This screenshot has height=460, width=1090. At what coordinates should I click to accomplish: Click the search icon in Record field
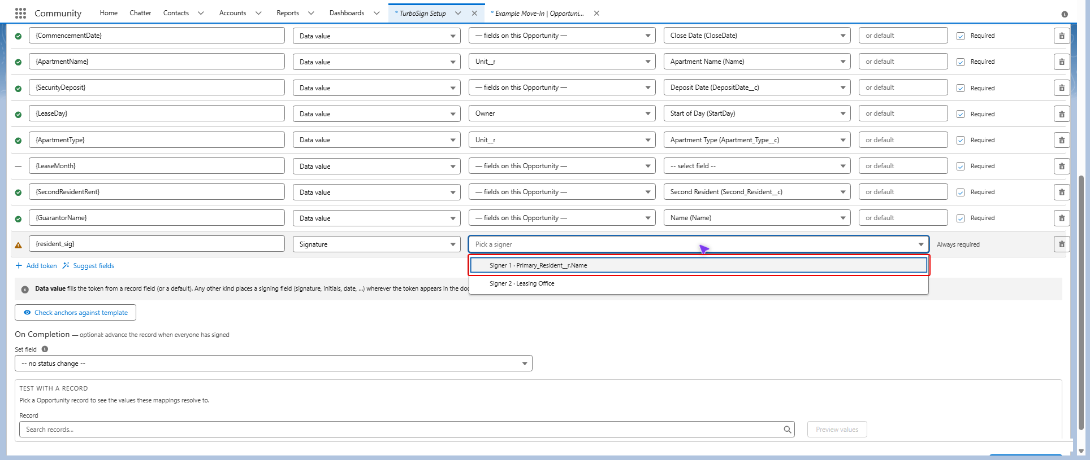787,430
